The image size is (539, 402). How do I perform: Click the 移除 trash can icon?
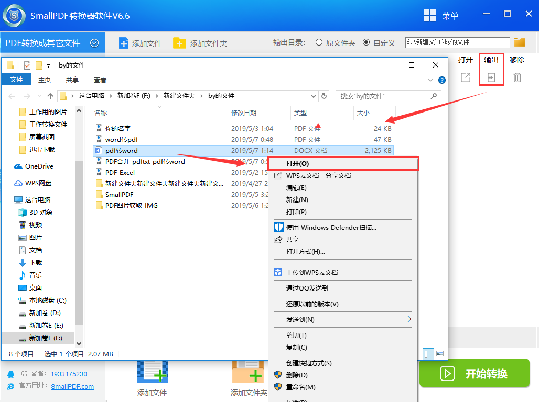point(517,77)
